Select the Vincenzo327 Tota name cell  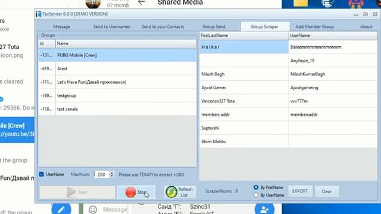(243, 101)
